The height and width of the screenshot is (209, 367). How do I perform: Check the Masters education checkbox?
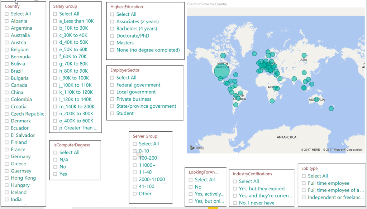click(113, 43)
